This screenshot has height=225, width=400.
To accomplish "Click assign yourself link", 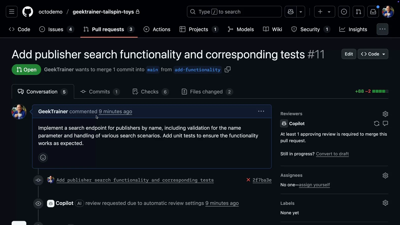I will 314,185.
